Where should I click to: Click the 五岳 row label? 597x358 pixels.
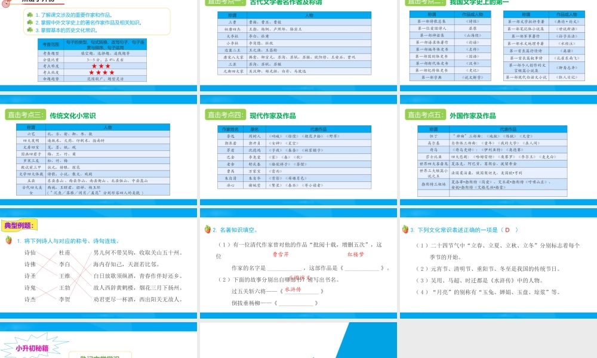(x=31, y=181)
